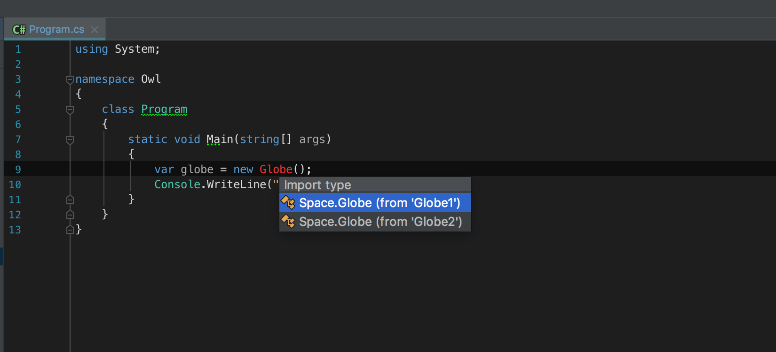Screen dimensions: 776x352
Task: Select Space.Globe from 'Globe1'
Action: pyautogui.click(x=380, y=203)
